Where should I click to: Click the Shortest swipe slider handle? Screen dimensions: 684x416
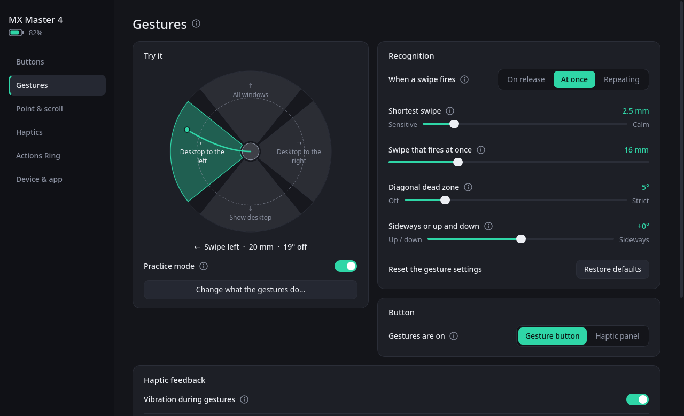coord(454,124)
